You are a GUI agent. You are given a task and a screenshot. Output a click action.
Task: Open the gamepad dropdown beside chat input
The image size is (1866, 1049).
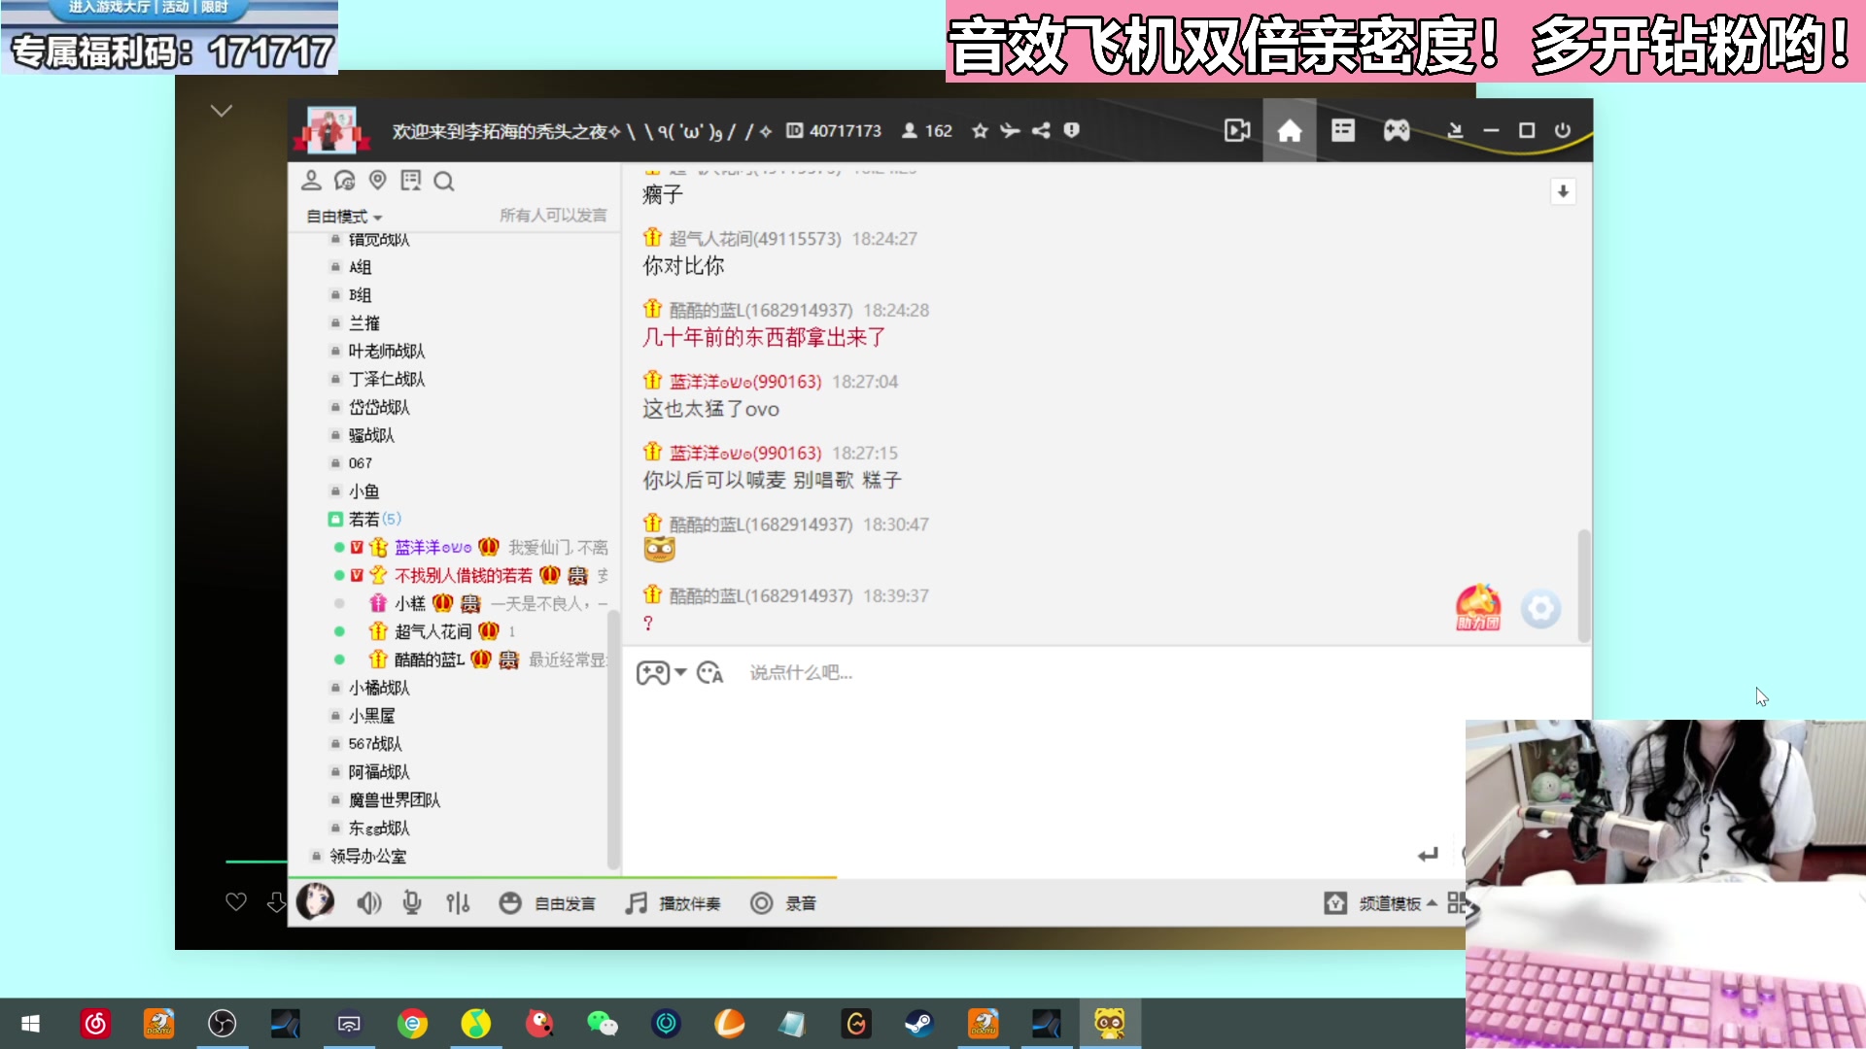click(661, 672)
